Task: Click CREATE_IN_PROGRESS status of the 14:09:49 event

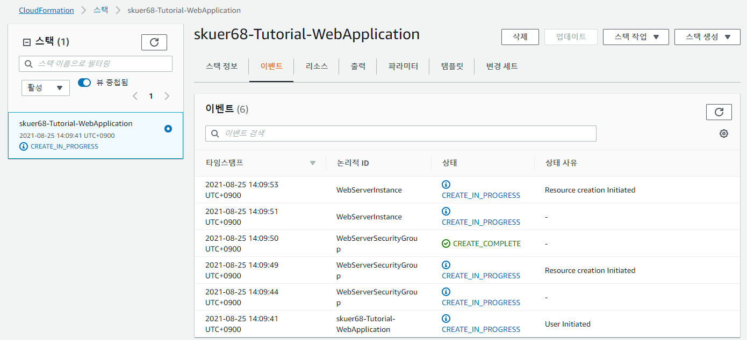Action: 481,276
